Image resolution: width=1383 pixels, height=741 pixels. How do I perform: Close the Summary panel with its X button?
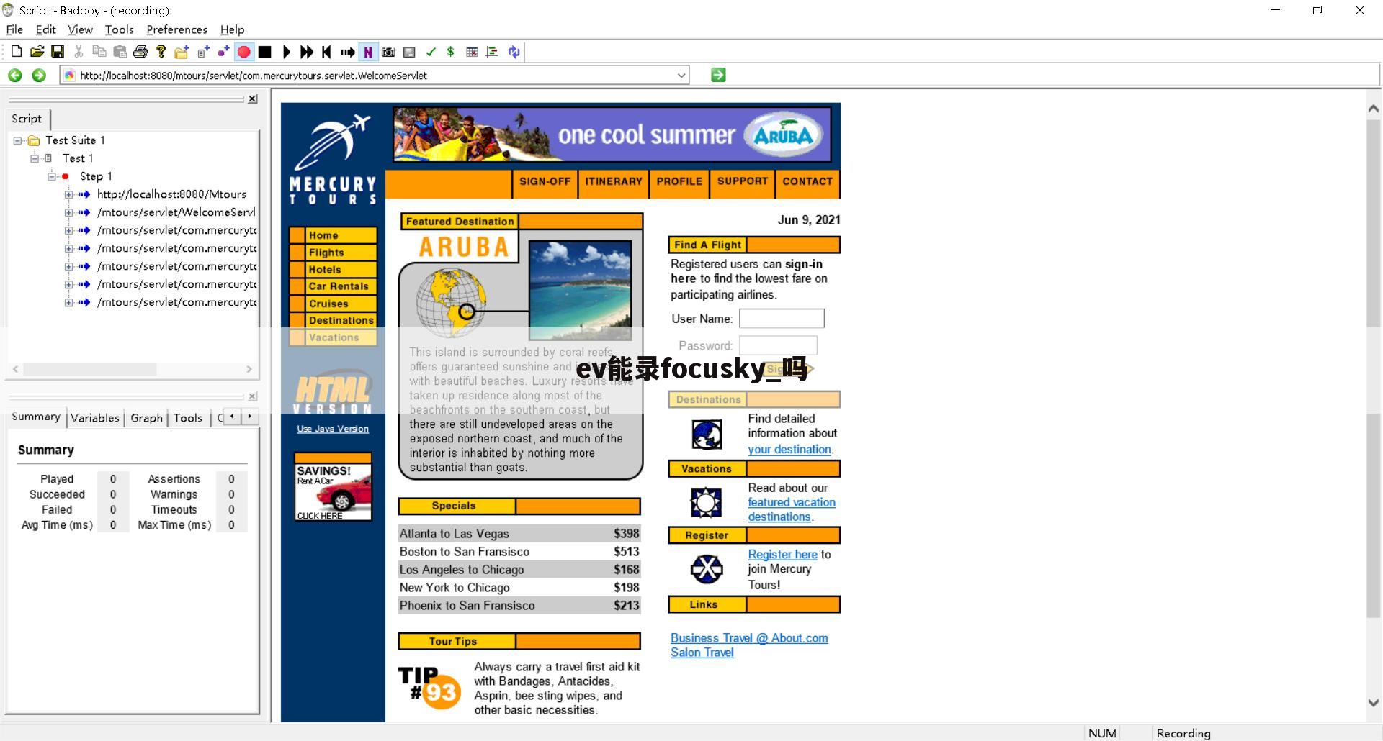(x=253, y=396)
